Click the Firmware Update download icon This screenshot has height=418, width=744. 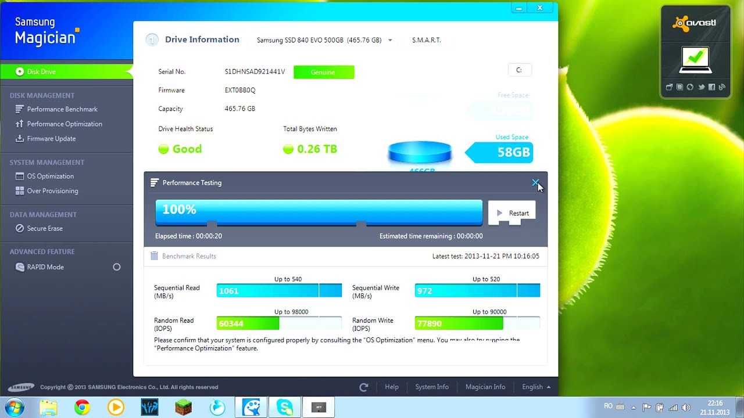point(19,139)
